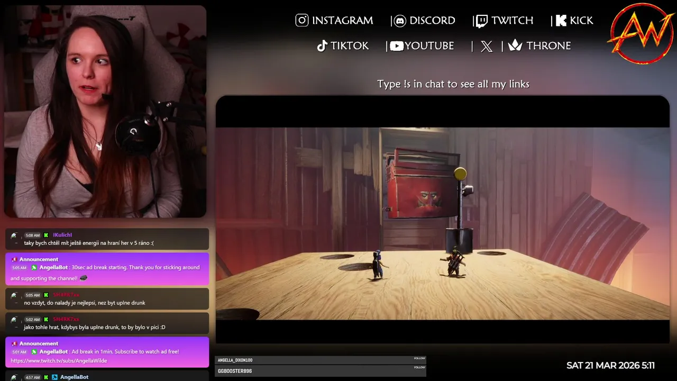Click the message 'jako tohle hrat, kdybys byla'
The width and height of the screenshot is (677, 381).
coord(95,328)
